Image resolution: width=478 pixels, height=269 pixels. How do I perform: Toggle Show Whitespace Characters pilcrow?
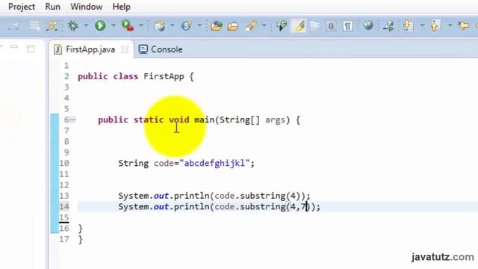click(x=347, y=26)
